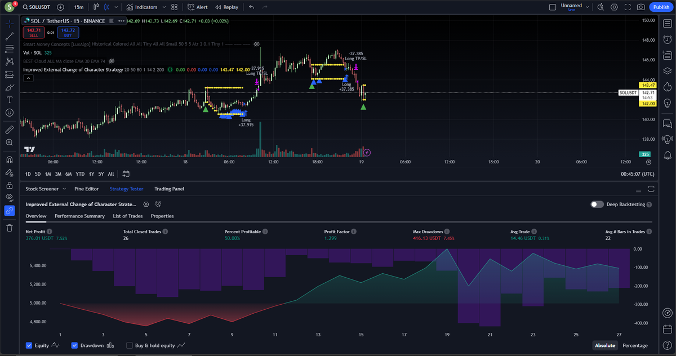
Task: Create a new Alert
Action: pos(197,7)
